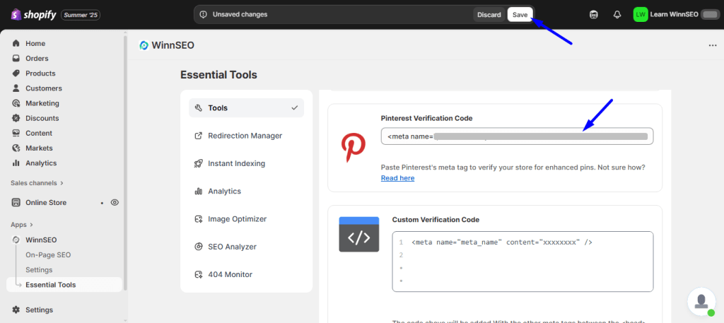The width and height of the screenshot is (724, 323).
Task: Click the Online Store storefront icon
Action: tap(16, 203)
